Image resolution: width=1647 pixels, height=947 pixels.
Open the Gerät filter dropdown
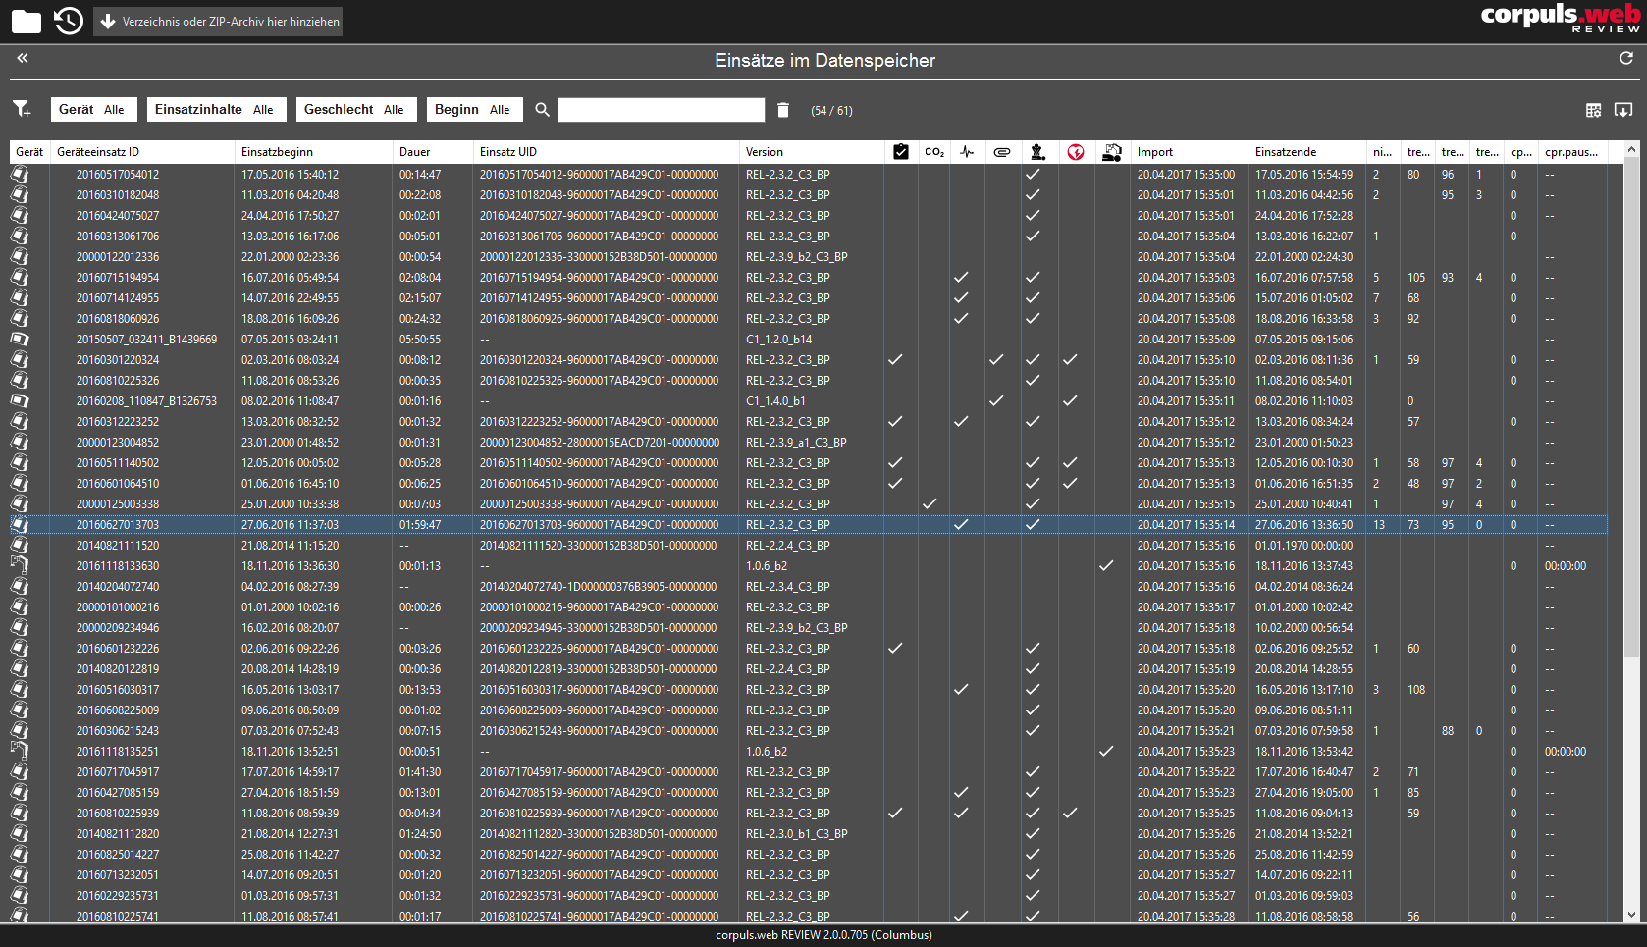click(x=93, y=109)
